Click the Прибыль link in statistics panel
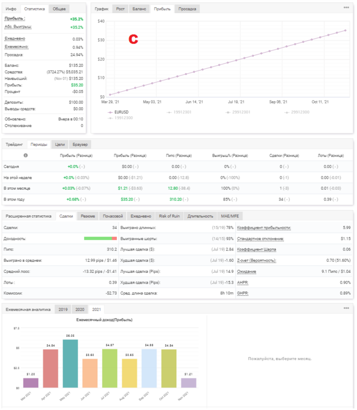357x410 pixels. coord(15,19)
